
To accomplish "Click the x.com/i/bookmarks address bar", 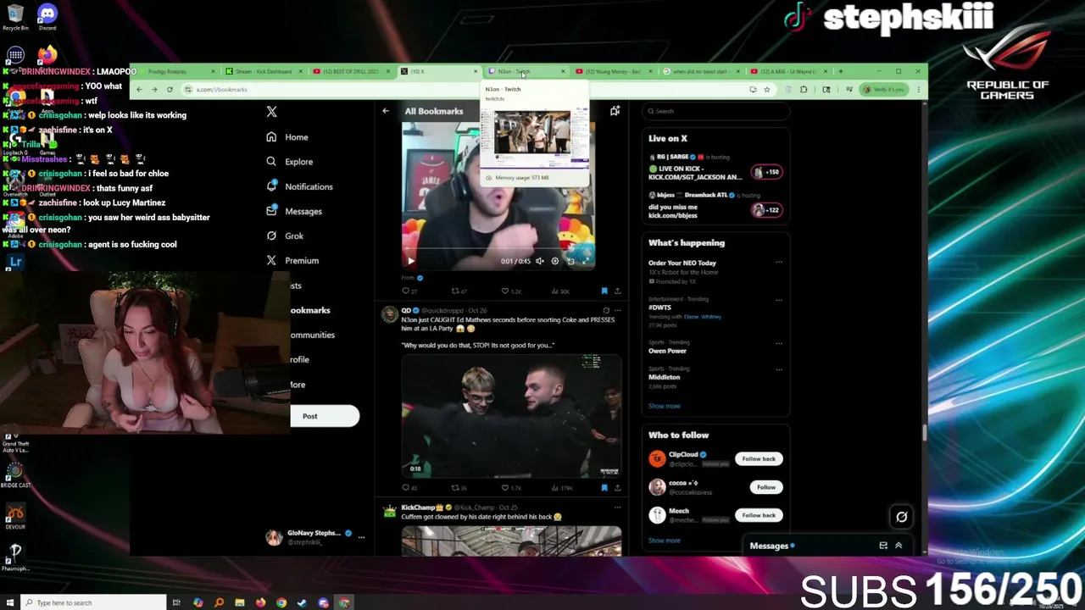I will click(222, 90).
